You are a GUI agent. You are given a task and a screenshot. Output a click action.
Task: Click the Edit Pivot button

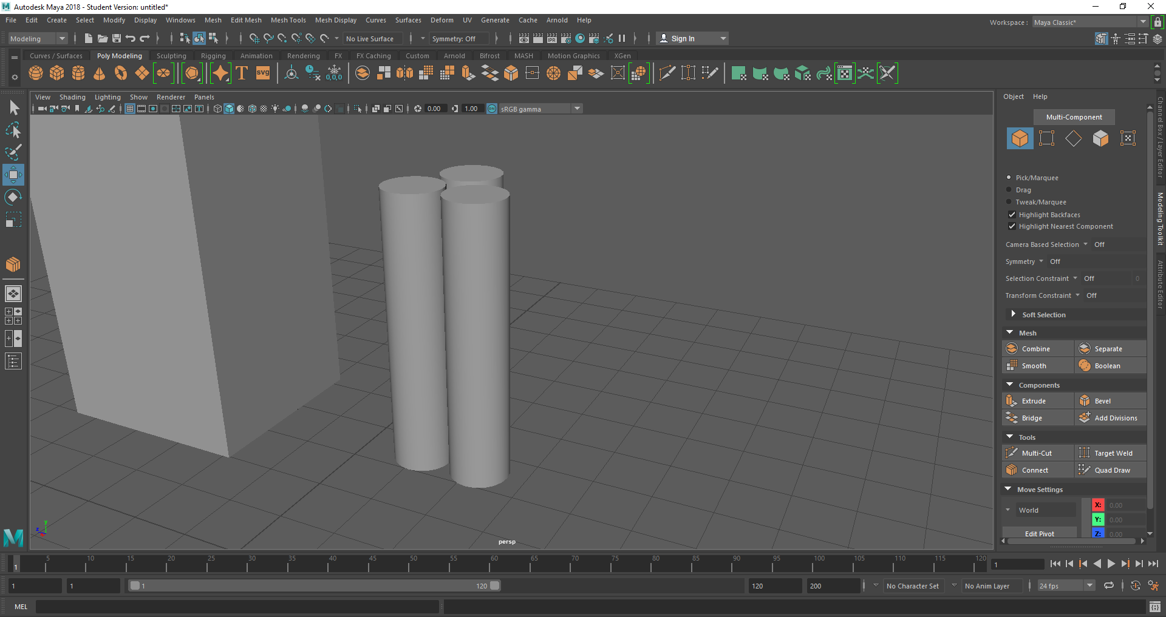click(1039, 534)
